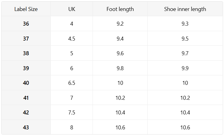Select label size 42 row header
Viewport: 224px width, 137px height.
tap(26, 112)
